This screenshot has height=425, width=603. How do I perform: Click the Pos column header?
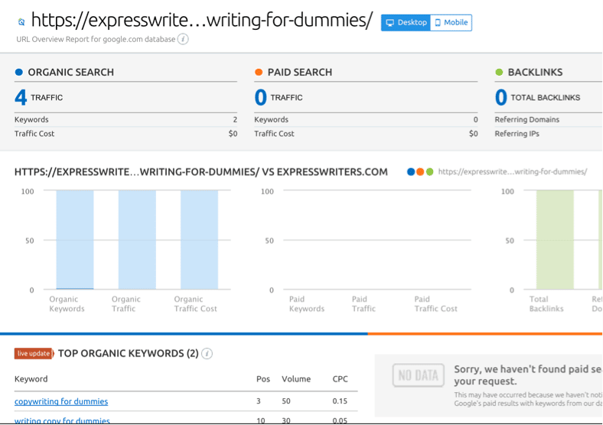tap(263, 379)
